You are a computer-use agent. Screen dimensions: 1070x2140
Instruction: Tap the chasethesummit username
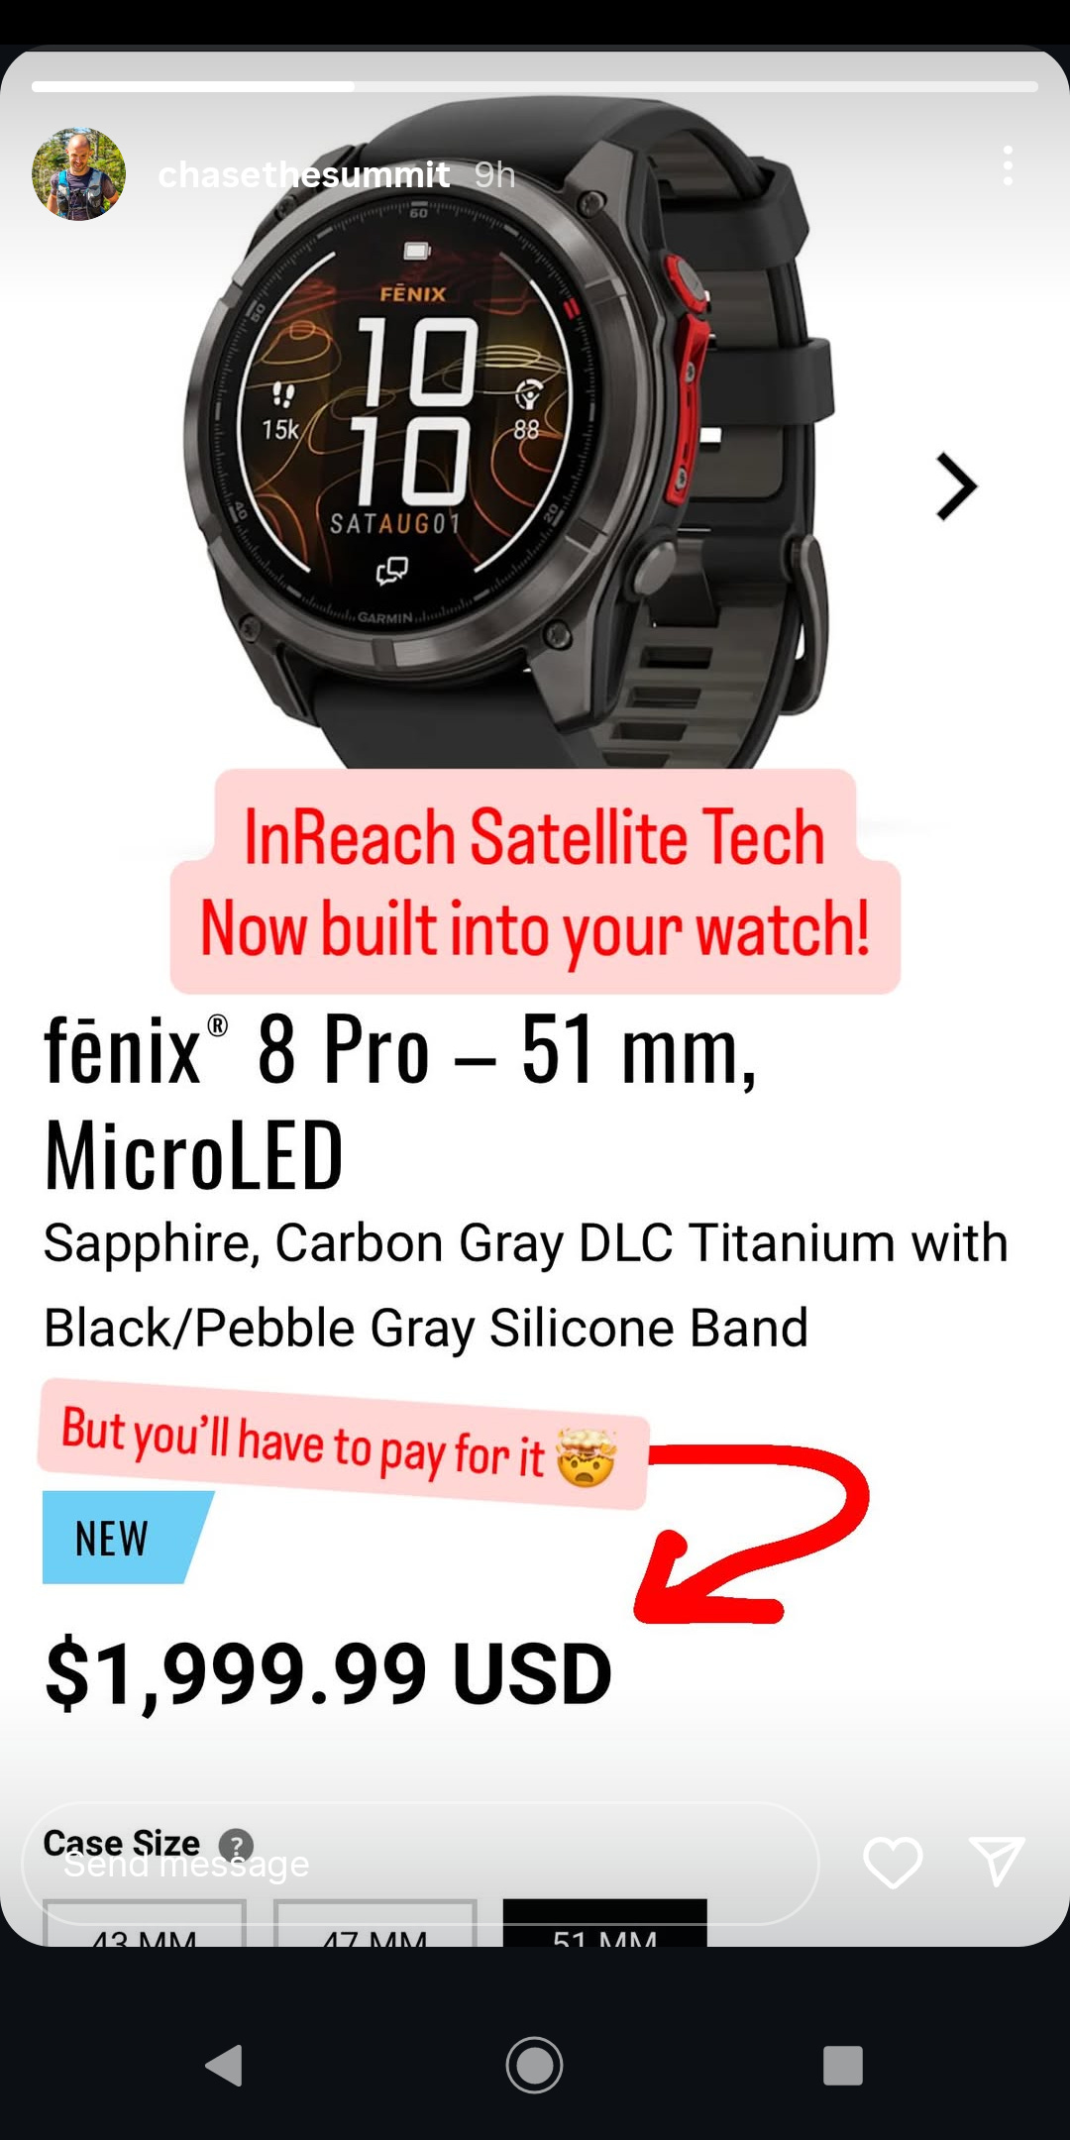tap(304, 174)
